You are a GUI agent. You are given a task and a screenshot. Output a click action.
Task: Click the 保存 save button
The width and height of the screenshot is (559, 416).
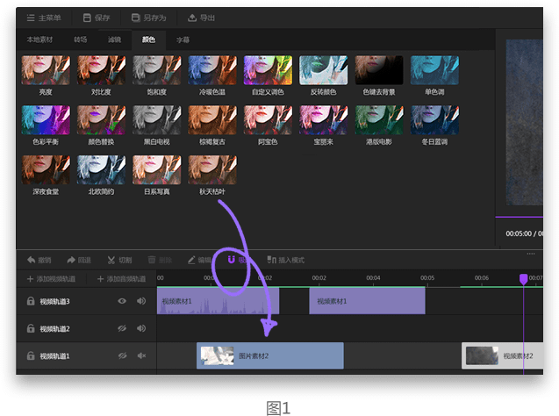coord(97,18)
